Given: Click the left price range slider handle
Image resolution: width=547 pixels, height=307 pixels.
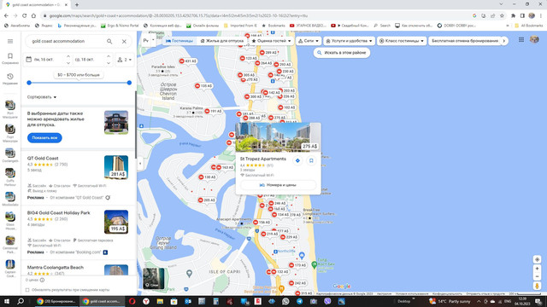Looking at the screenshot, I should point(29,83).
